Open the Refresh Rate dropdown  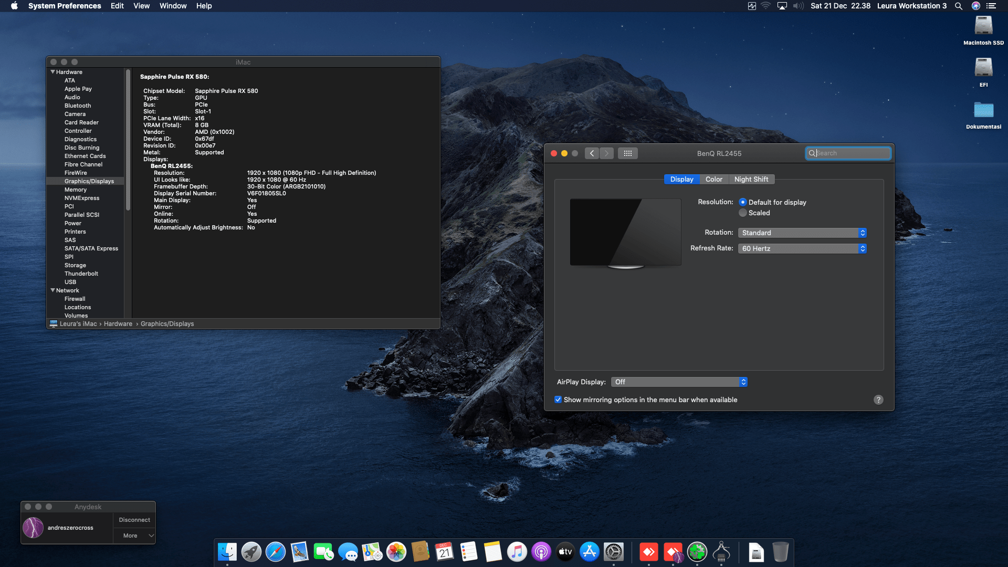(x=802, y=248)
